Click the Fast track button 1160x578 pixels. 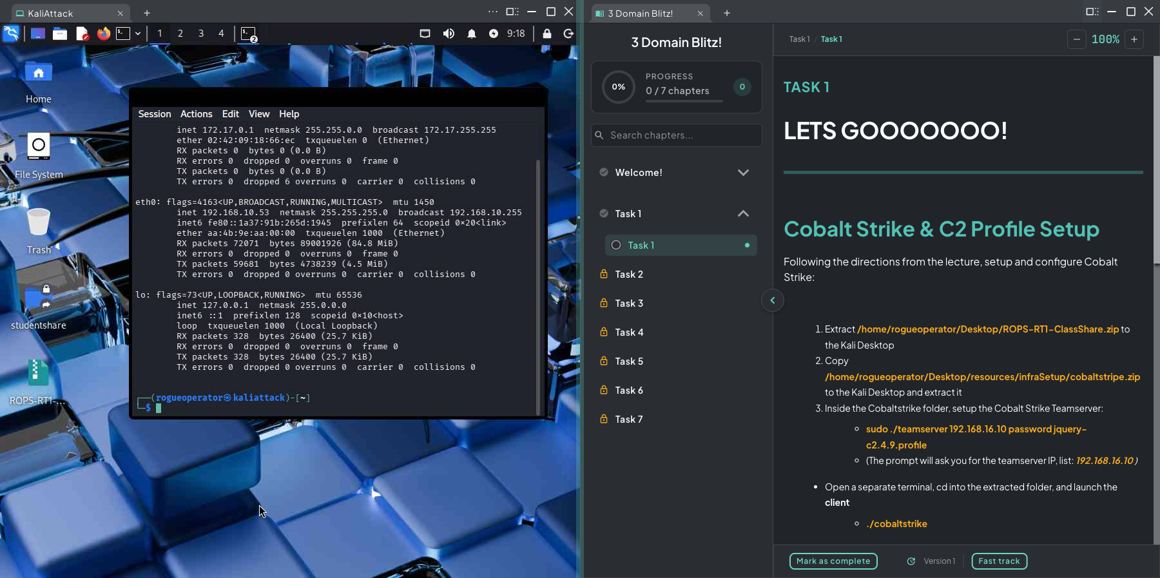coord(999,561)
